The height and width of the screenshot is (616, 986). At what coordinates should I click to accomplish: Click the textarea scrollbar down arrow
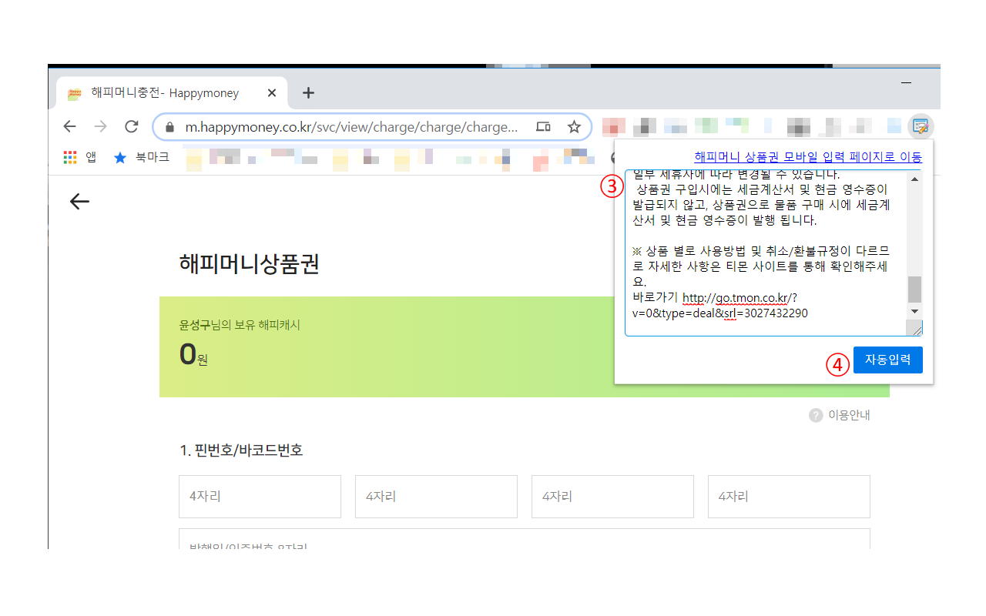pyautogui.click(x=915, y=310)
